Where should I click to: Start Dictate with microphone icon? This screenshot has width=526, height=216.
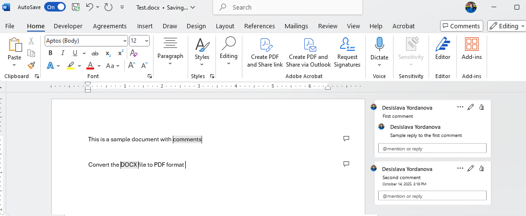[380, 44]
